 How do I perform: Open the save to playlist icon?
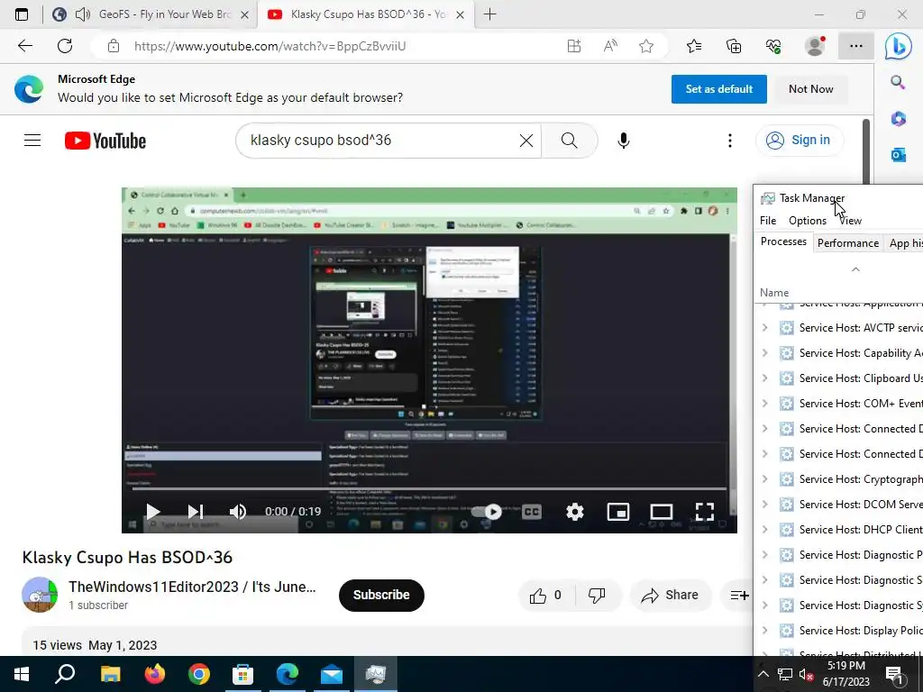(739, 596)
